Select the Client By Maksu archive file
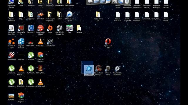Screen dimensions: 188x105 pos(41,55)
